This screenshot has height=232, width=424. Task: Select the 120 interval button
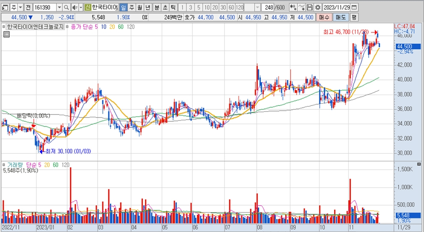pyautogui.click(x=239, y=7)
